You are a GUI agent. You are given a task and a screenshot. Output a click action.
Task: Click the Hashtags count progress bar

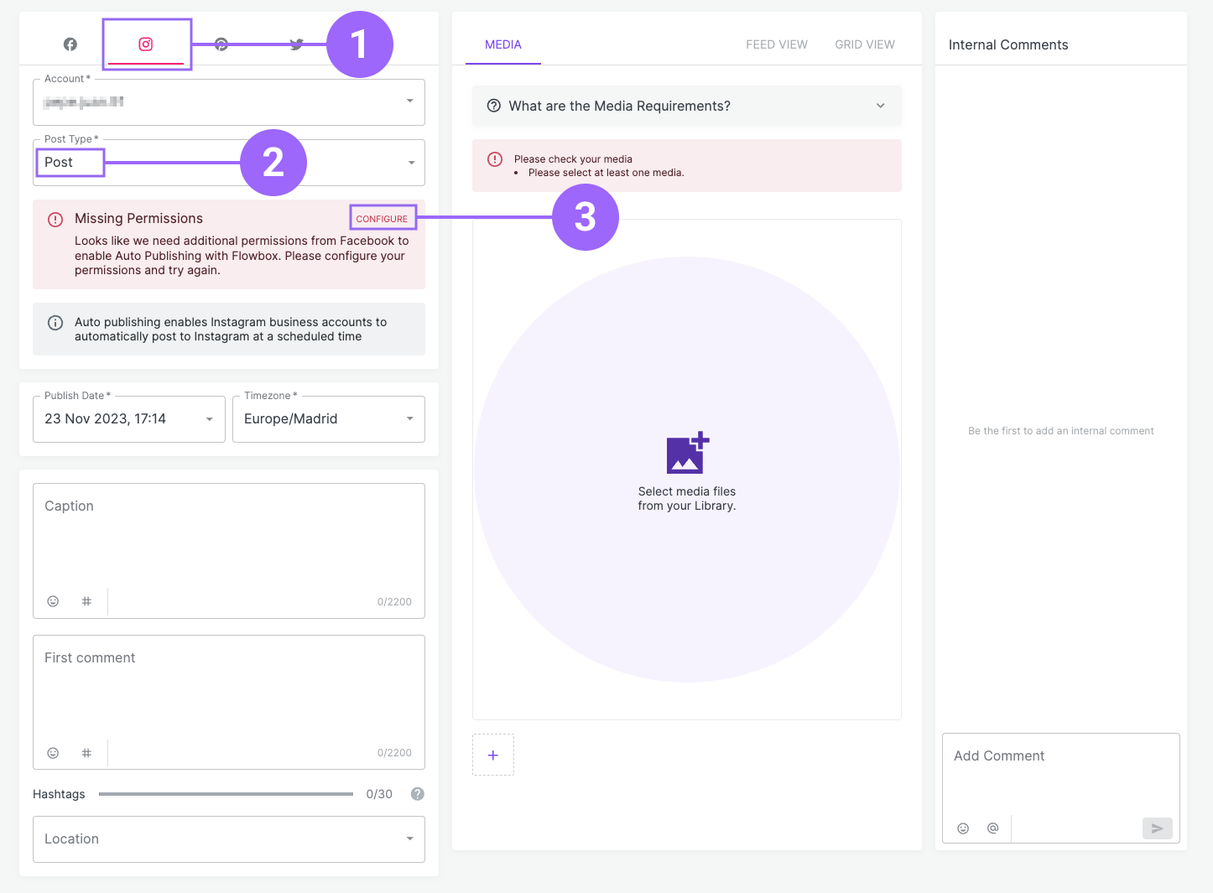[226, 794]
